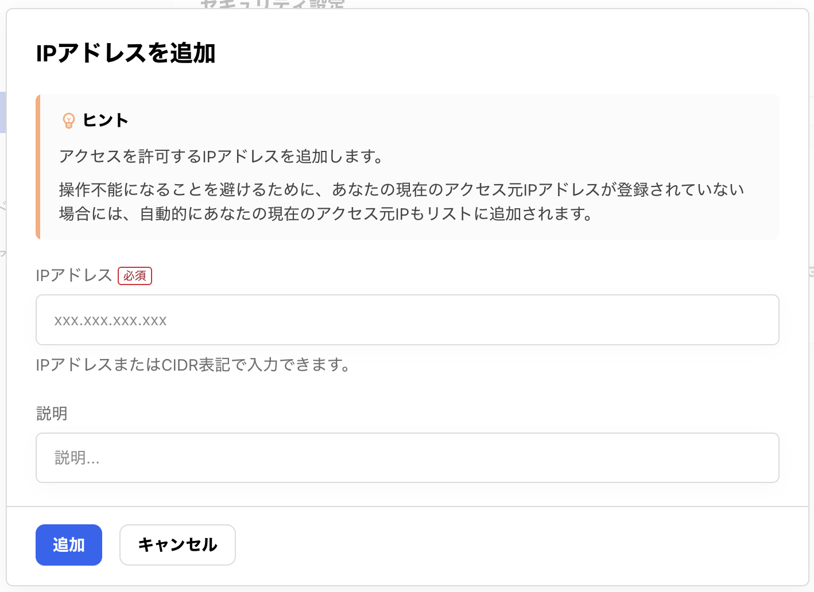Click the dimmed backdrop right of the dialog

point(811,344)
